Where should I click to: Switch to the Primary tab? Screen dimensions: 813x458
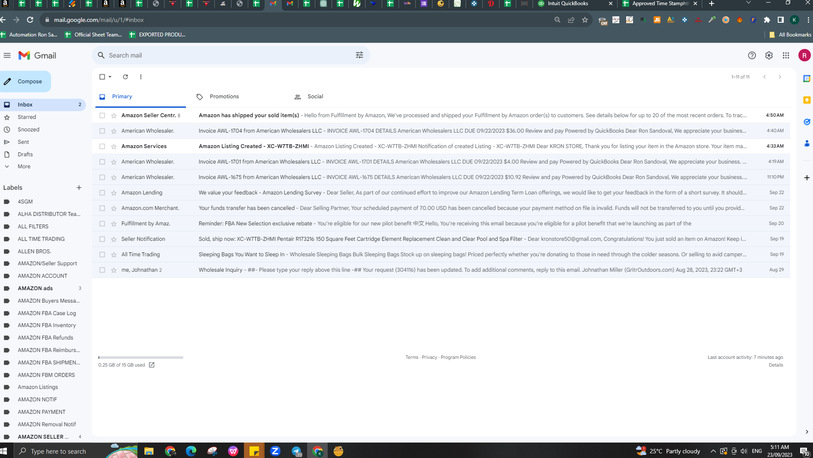(x=140, y=97)
